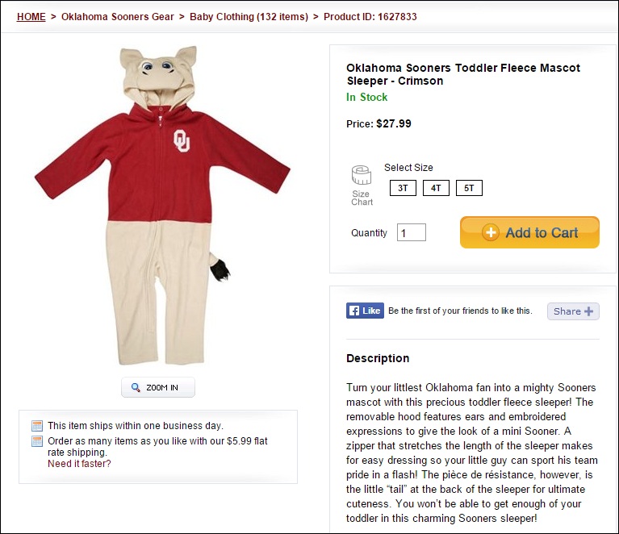Click the Share button
The width and height of the screenshot is (619, 534).
(573, 311)
